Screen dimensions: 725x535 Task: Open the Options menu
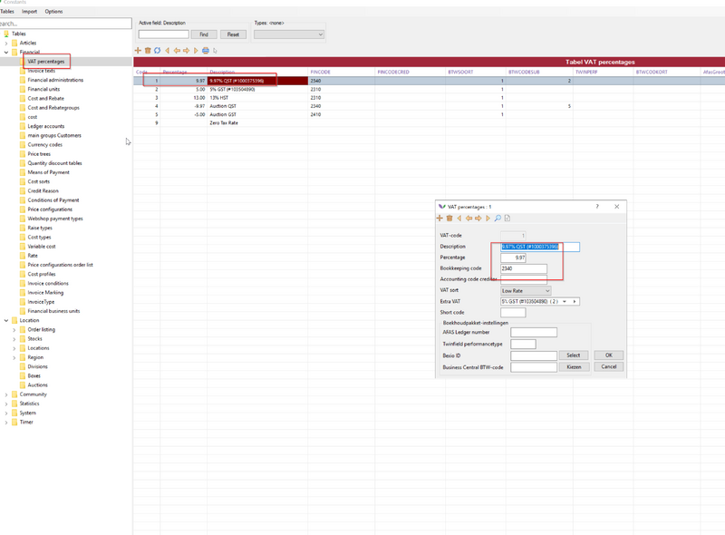click(53, 12)
